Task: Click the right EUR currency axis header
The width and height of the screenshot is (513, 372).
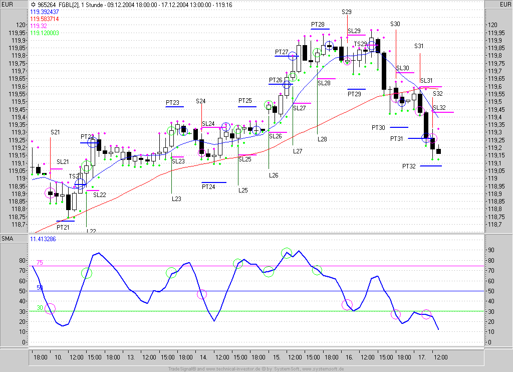Action: 505,4
